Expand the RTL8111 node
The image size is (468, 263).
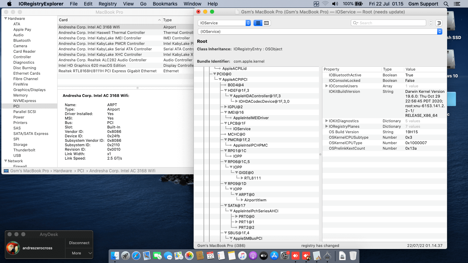(242, 178)
